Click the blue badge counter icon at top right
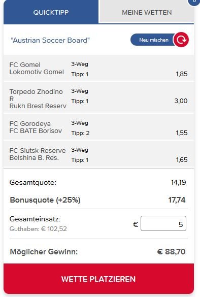 tap(194, 2)
